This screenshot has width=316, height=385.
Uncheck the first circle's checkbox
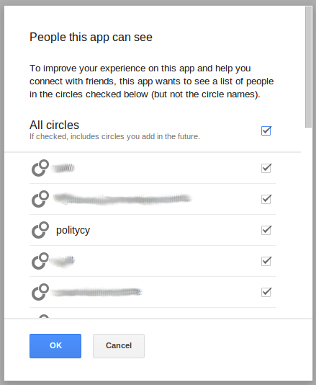pos(266,168)
